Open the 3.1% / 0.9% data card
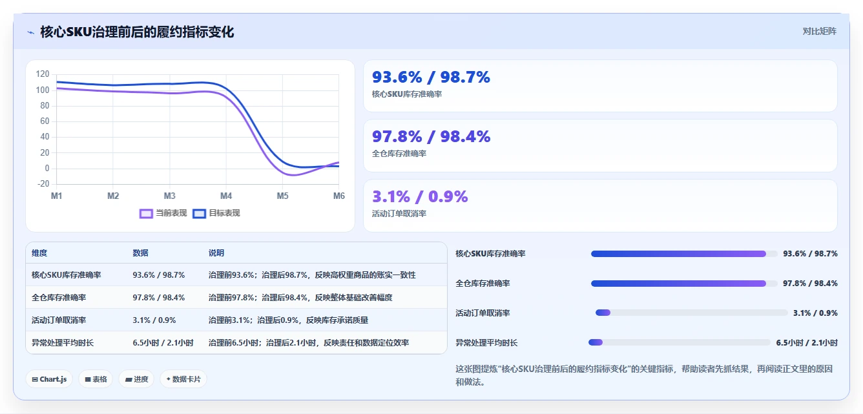 (600, 205)
